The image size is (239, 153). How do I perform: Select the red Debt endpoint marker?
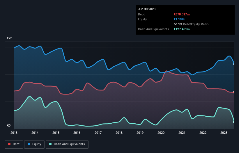tap(234, 92)
